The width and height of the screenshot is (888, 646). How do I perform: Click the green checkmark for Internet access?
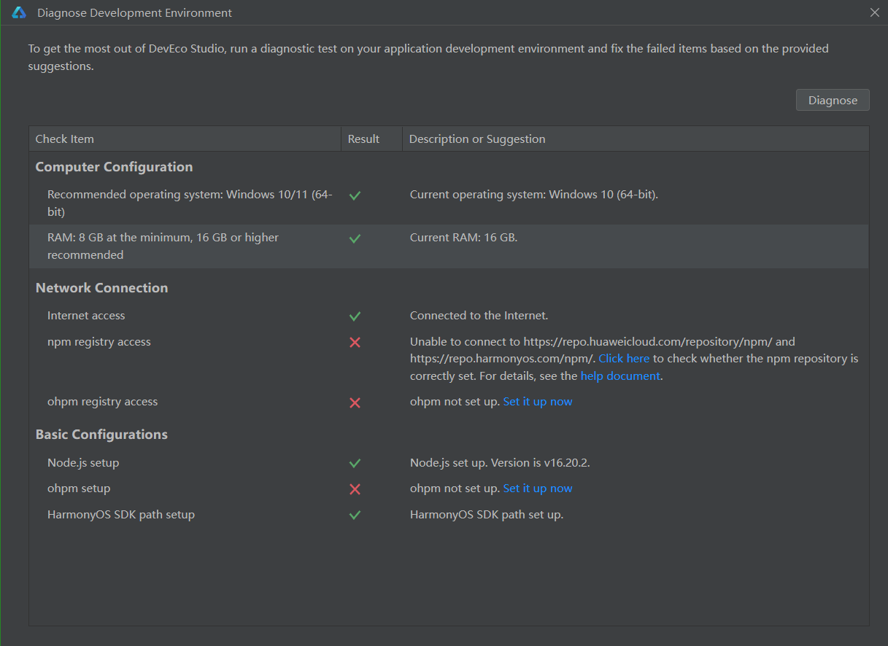coord(355,316)
